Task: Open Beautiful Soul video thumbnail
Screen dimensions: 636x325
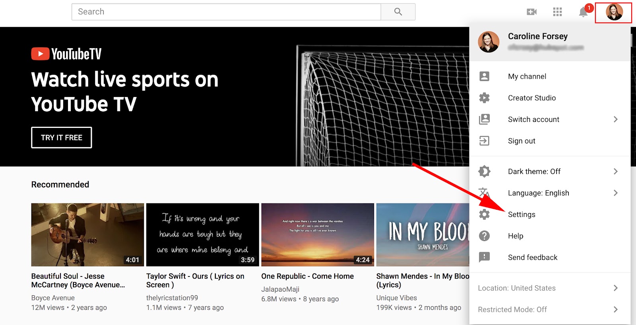Action: coord(87,235)
